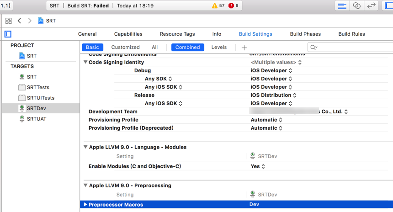393x212 pixels.
Task: Collapse Code Signing Identity disclosure triangle
Action: pos(85,62)
